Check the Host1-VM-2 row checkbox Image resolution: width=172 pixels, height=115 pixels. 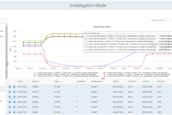point(10,87)
